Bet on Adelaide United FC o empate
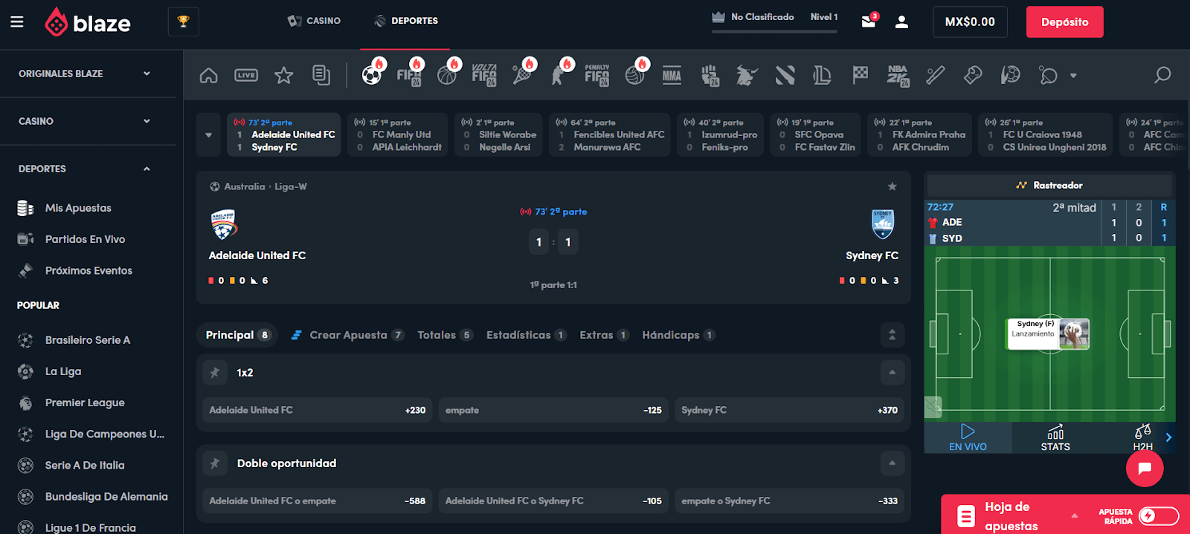1190x534 pixels. click(318, 501)
